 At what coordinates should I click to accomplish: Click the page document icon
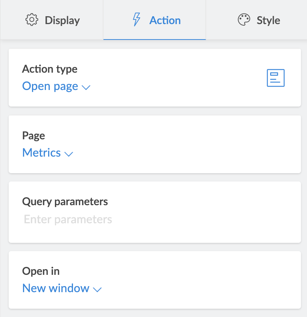pos(275,78)
